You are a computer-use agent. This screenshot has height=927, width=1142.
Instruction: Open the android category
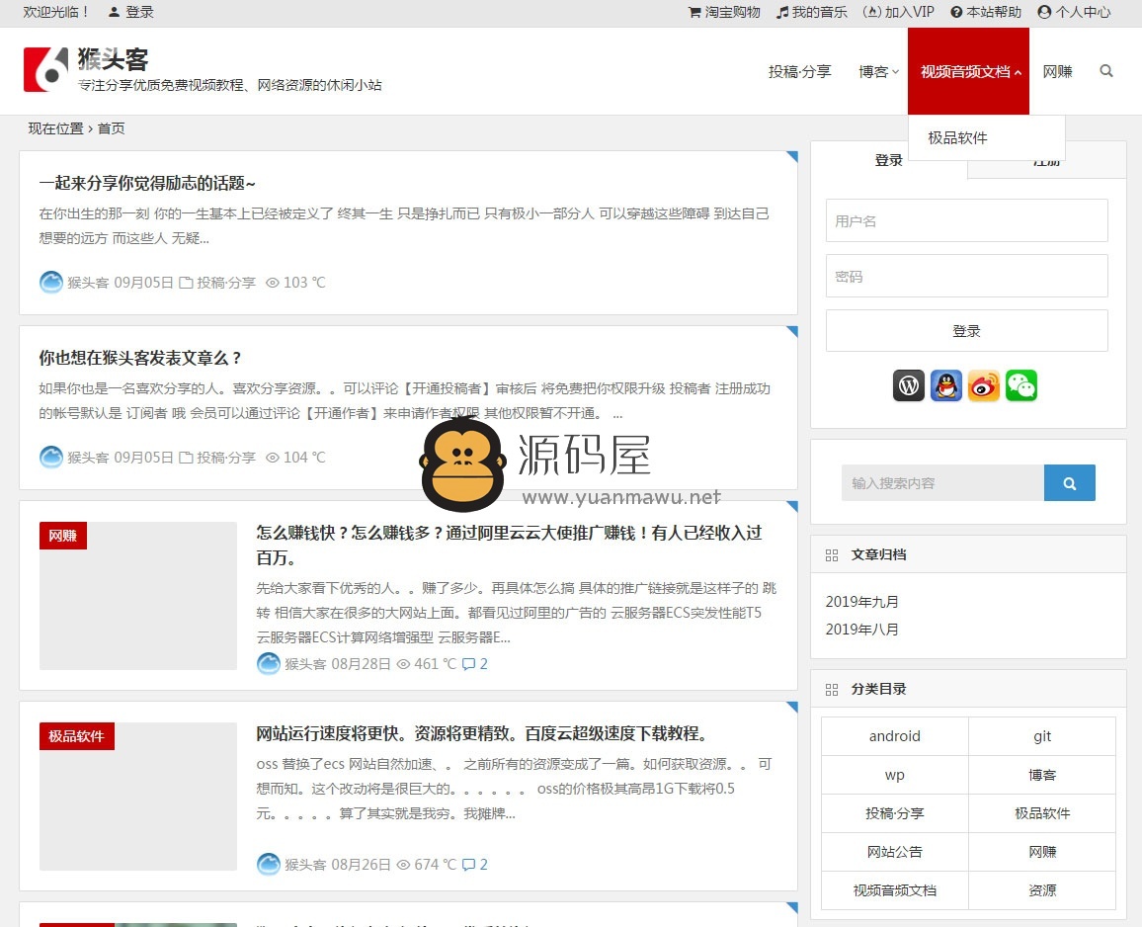894,736
